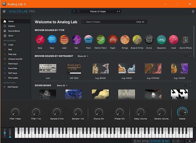Open the hamburger main menu
196x143 pixels.
[4, 11]
